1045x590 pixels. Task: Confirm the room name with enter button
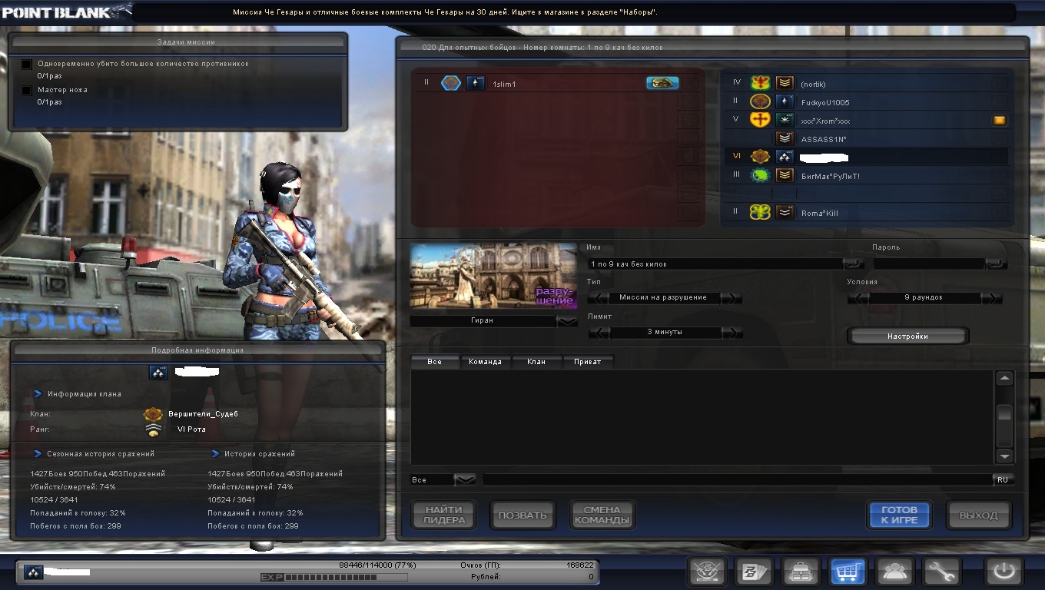pyautogui.click(x=853, y=264)
